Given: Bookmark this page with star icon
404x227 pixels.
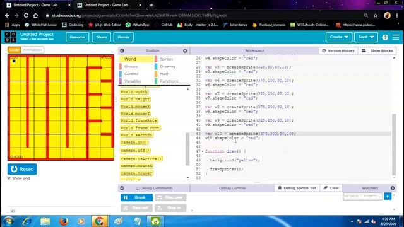Looking at the screenshot, I should point(376,15).
